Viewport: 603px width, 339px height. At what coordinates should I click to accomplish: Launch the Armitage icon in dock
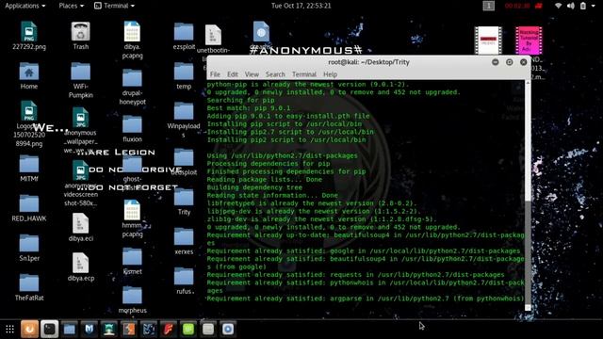click(x=109, y=329)
